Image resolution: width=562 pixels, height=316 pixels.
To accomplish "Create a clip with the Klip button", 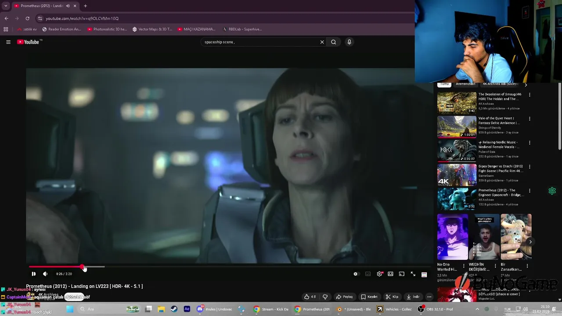I will [x=392, y=297].
